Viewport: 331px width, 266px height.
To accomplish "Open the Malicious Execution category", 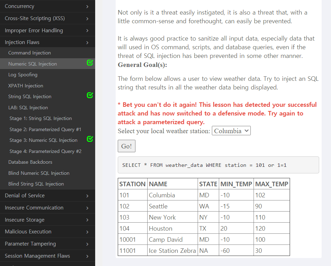I will [48, 232].
